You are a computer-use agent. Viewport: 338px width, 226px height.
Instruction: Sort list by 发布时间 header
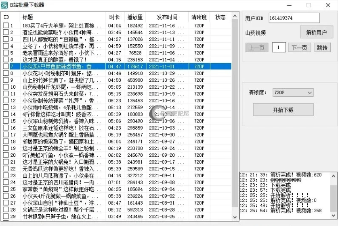(167, 17)
